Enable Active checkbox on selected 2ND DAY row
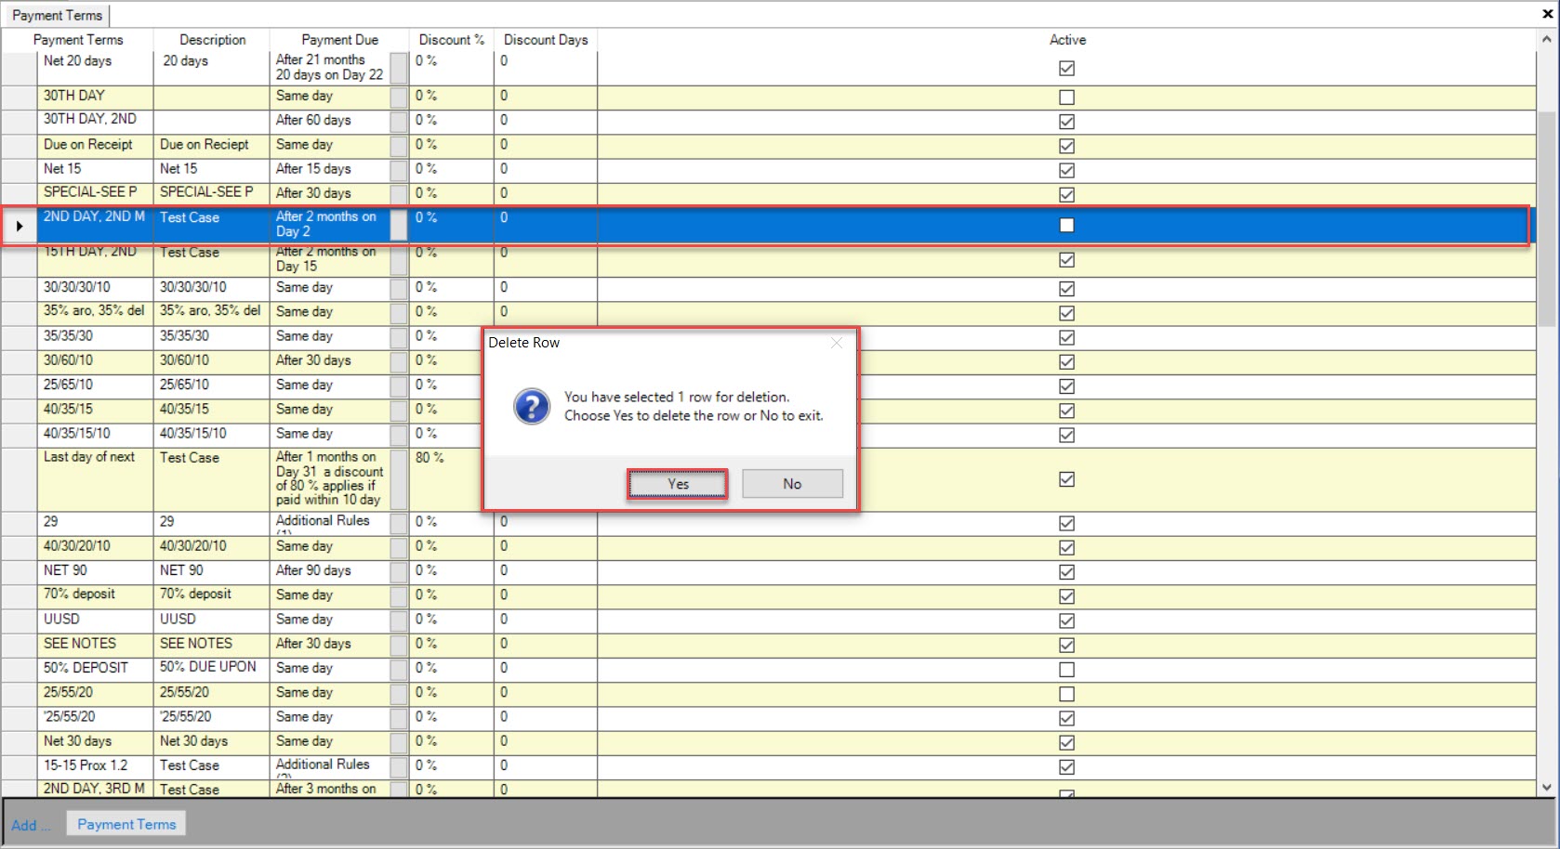 pyautogui.click(x=1067, y=225)
